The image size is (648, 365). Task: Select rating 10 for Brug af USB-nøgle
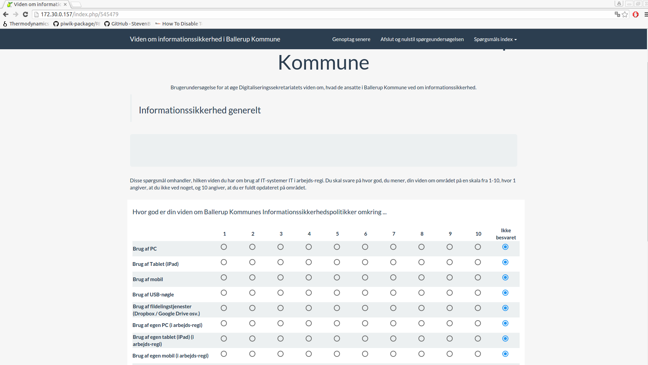pos(478,293)
